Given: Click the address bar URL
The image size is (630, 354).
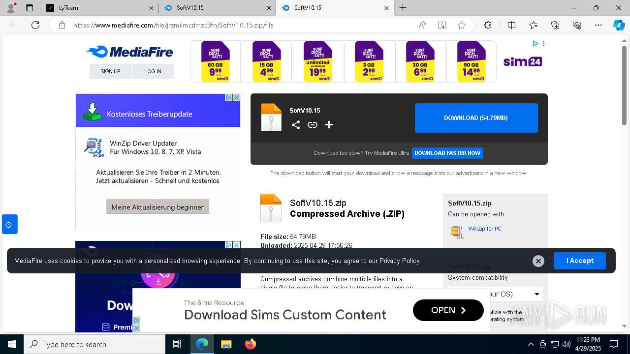Looking at the screenshot, I should click(173, 25).
